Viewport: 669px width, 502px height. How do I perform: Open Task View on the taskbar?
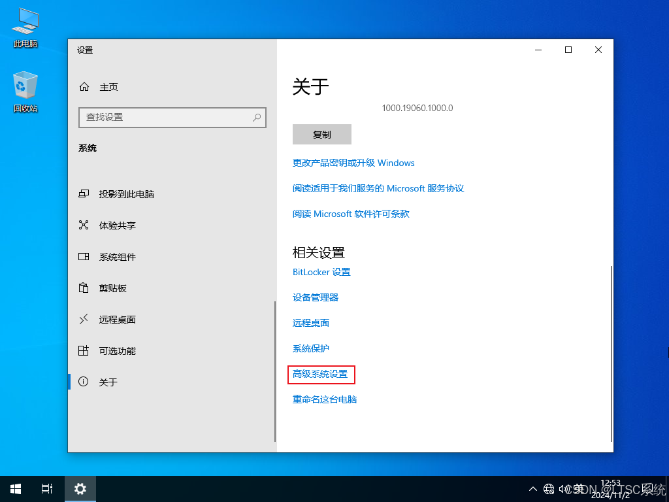pyautogui.click(x=47, y=489)
